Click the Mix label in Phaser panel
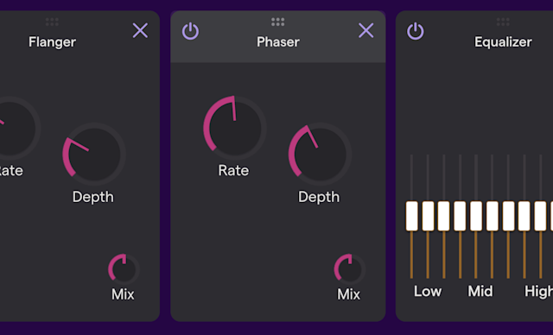The image size is (553, 335). [x=348, y=294]
